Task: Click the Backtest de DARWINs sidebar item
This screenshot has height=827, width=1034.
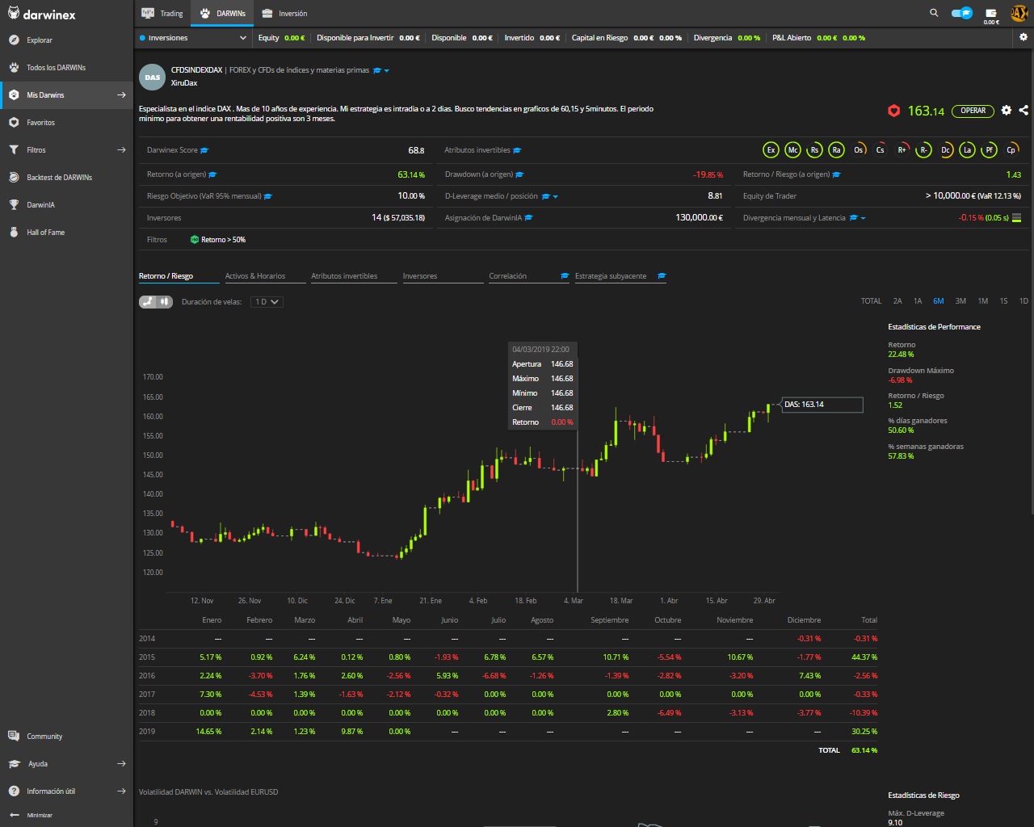Action: 59,178
